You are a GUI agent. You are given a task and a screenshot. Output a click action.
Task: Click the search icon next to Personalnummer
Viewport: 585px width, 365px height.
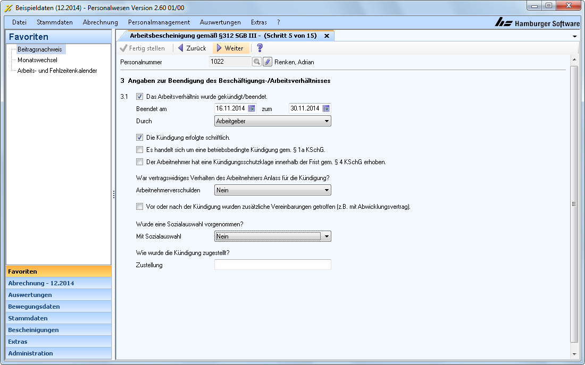coord(257,62)
